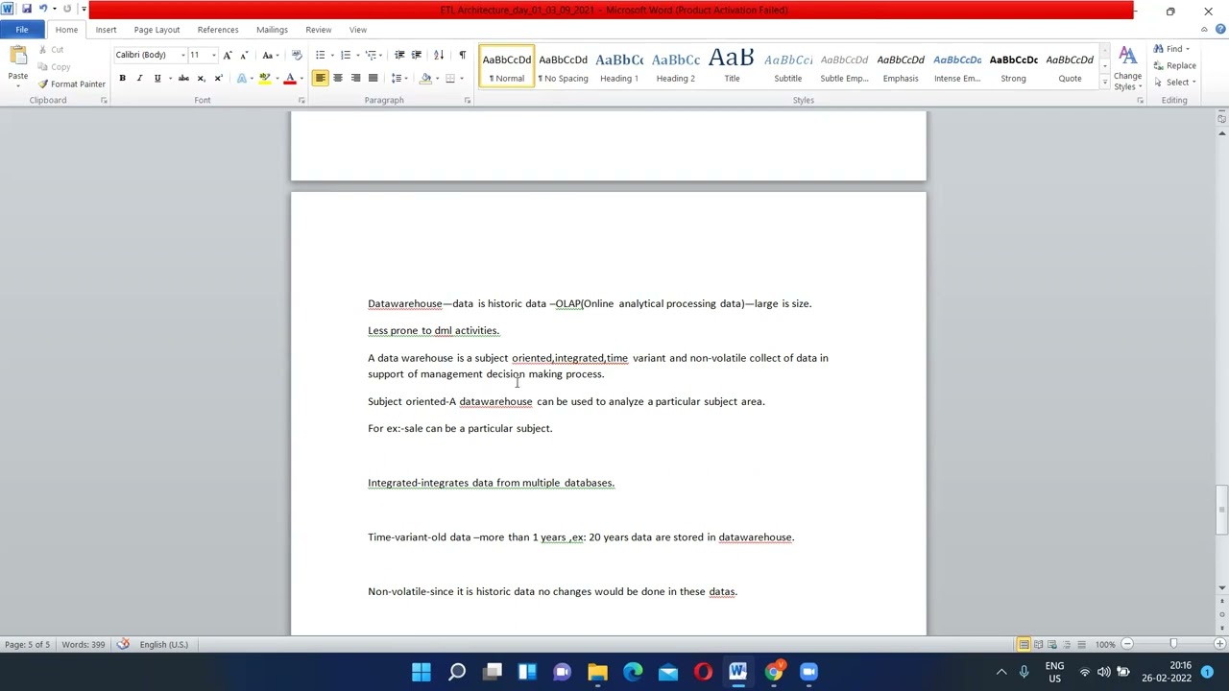This screenshot has height=691, width=1229.
Task: Open Clipboard pane launcher
Action: click(x=104, y=100)
